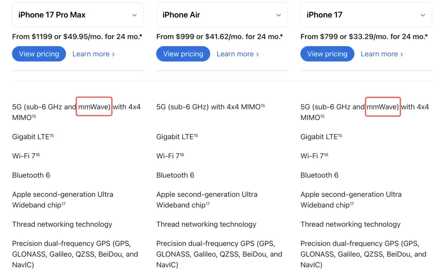Image resolution: width=441 pixels, height=272 pixels.
Task: Open Learn more for iPhone Air
Action: (237, 54)
